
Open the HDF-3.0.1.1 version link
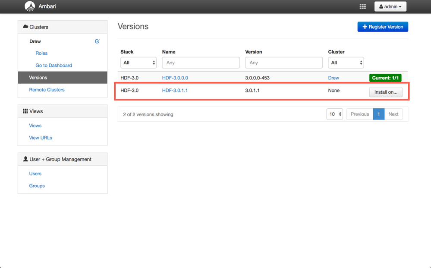(x=175, y=91)
